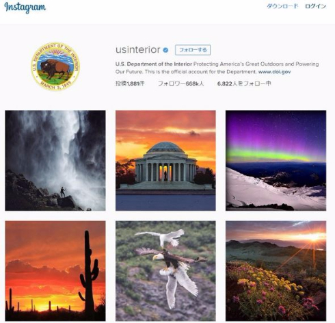Click the blue verified badge beside usinterior
This screenshot has height=323, width=335.
click(x=165, y=50)
